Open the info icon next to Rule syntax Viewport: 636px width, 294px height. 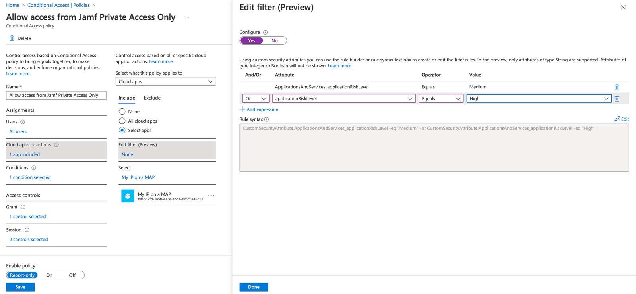[267, 119]
